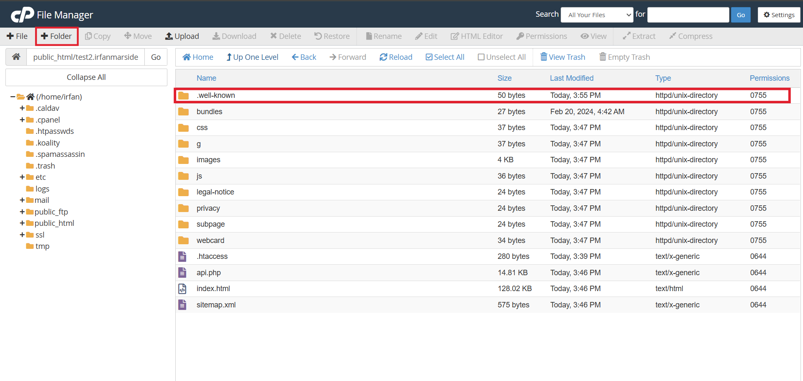Expand the ssl tree folder

tap(22, 235)
